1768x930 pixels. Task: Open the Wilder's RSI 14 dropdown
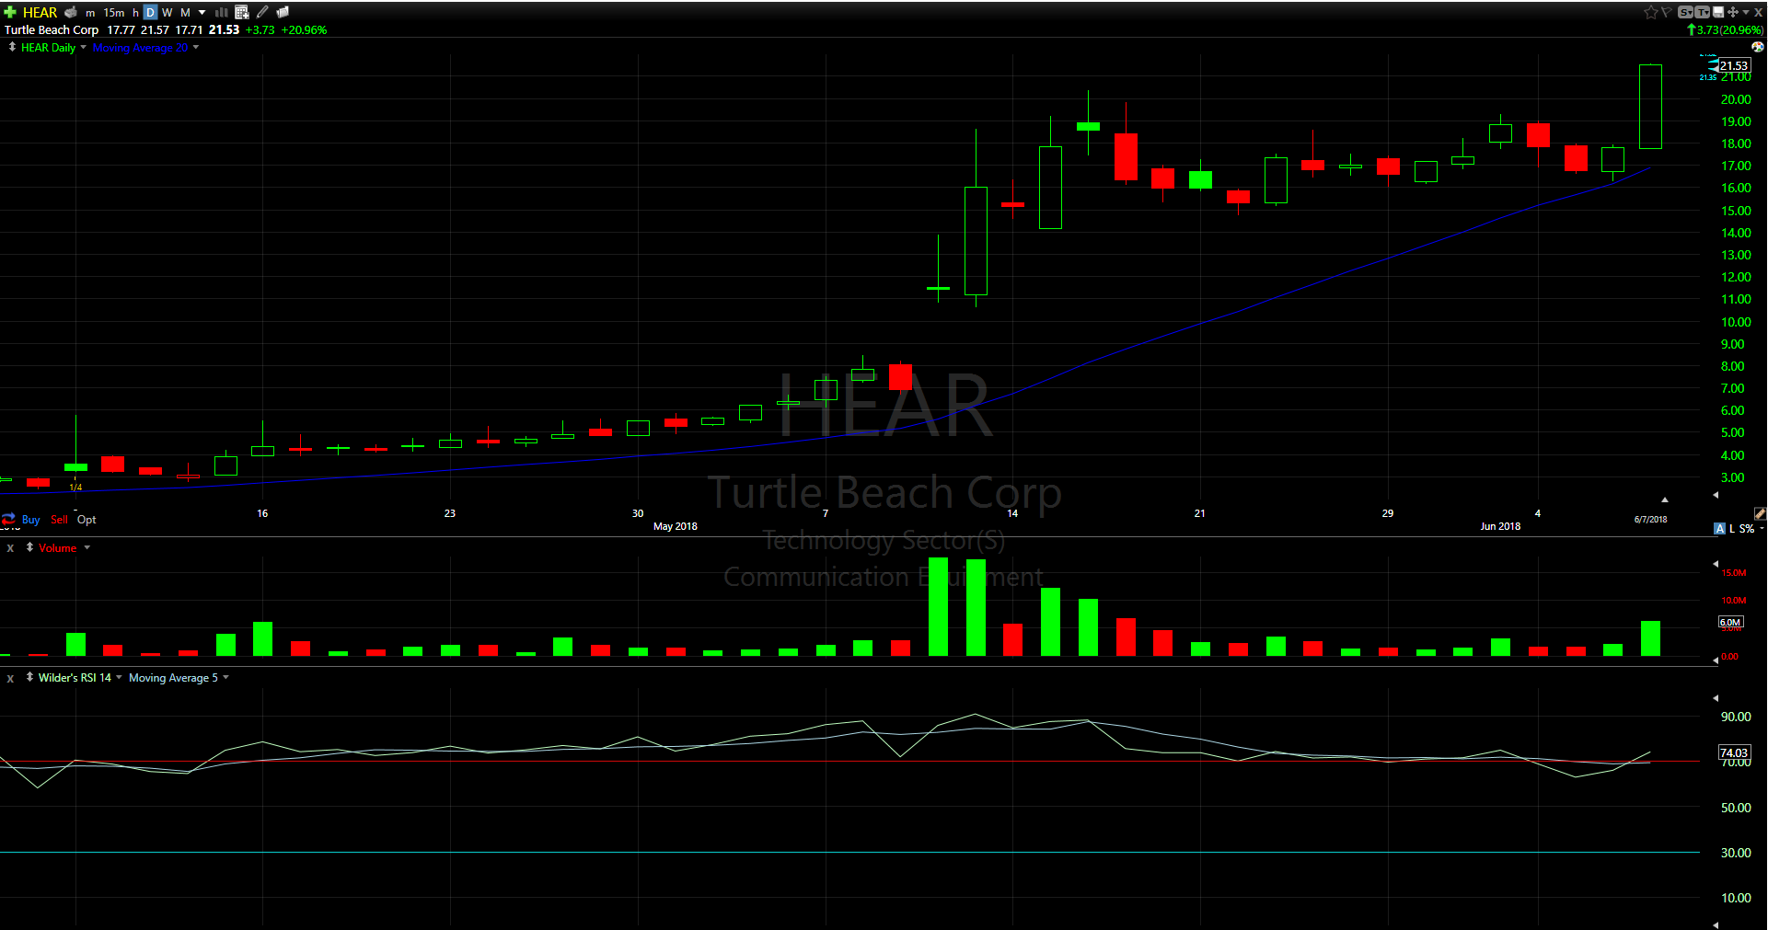(119, 678)
